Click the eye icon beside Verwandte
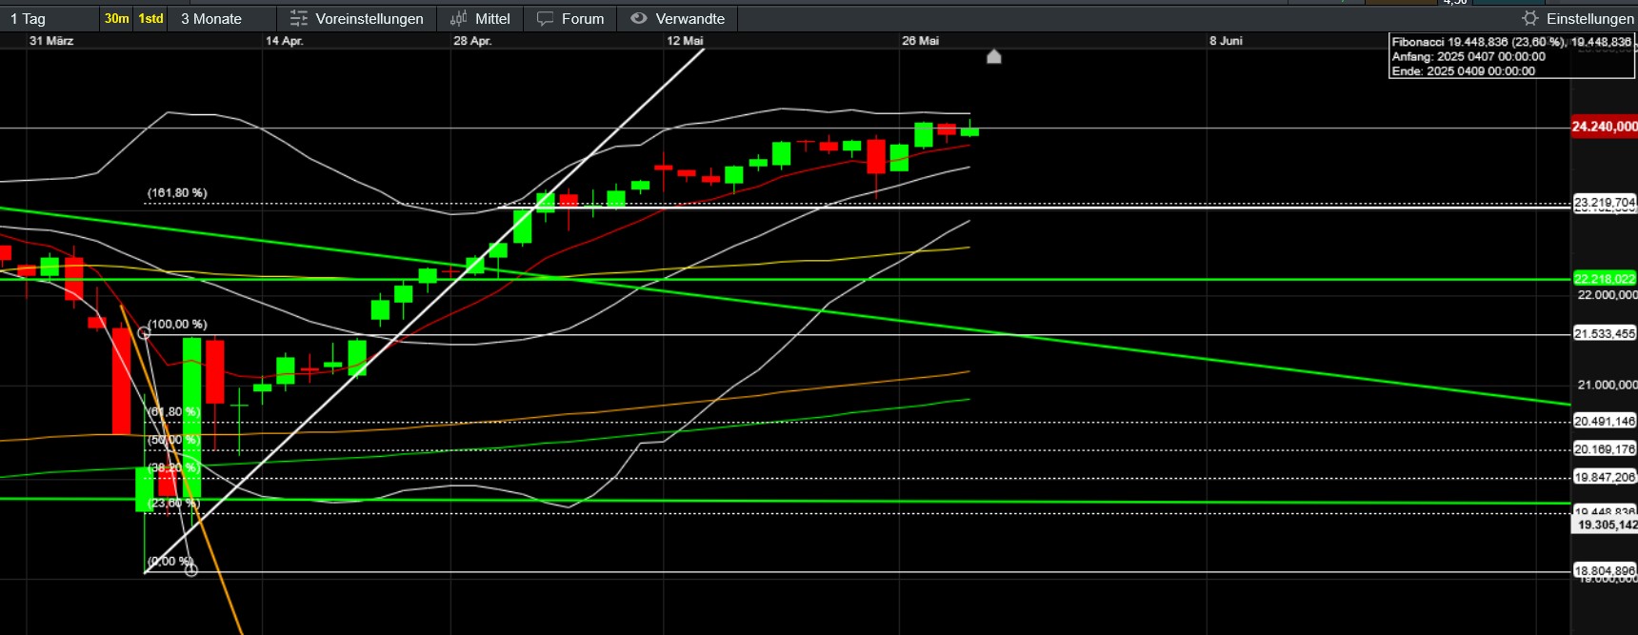Image resolution: width=1638 pixels, height=635 pixels. point(639,18)
